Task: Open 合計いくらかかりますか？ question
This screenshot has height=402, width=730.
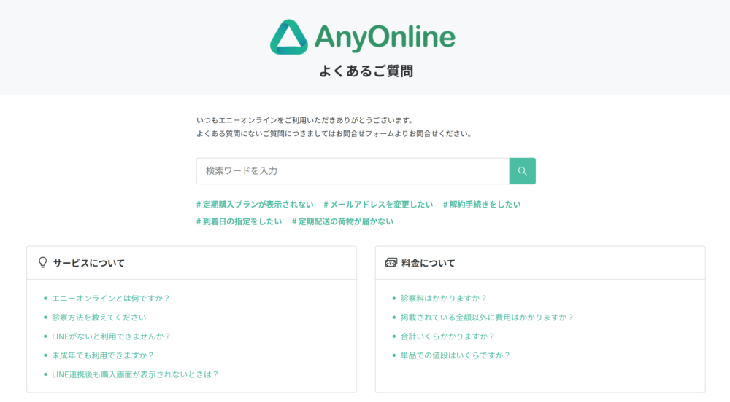Action: (448, 336)
